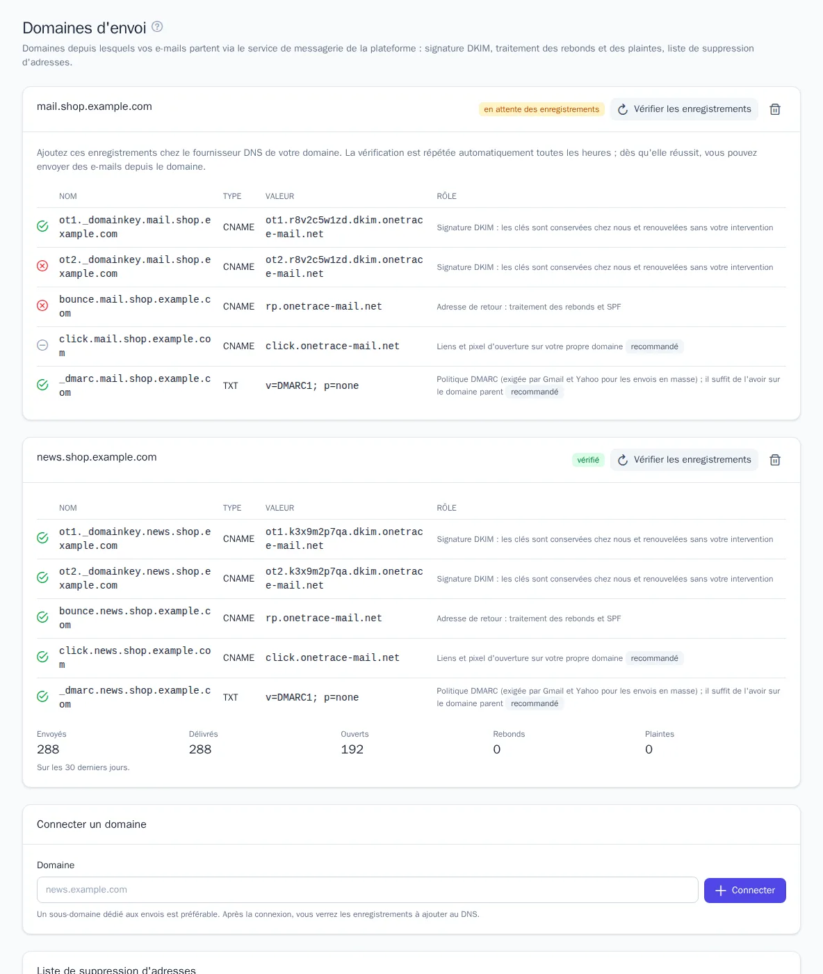Viewport: 823px width, 974px height.
Task: Click the 'en attente des enregistrements' badge
Action: coord(541,109)
